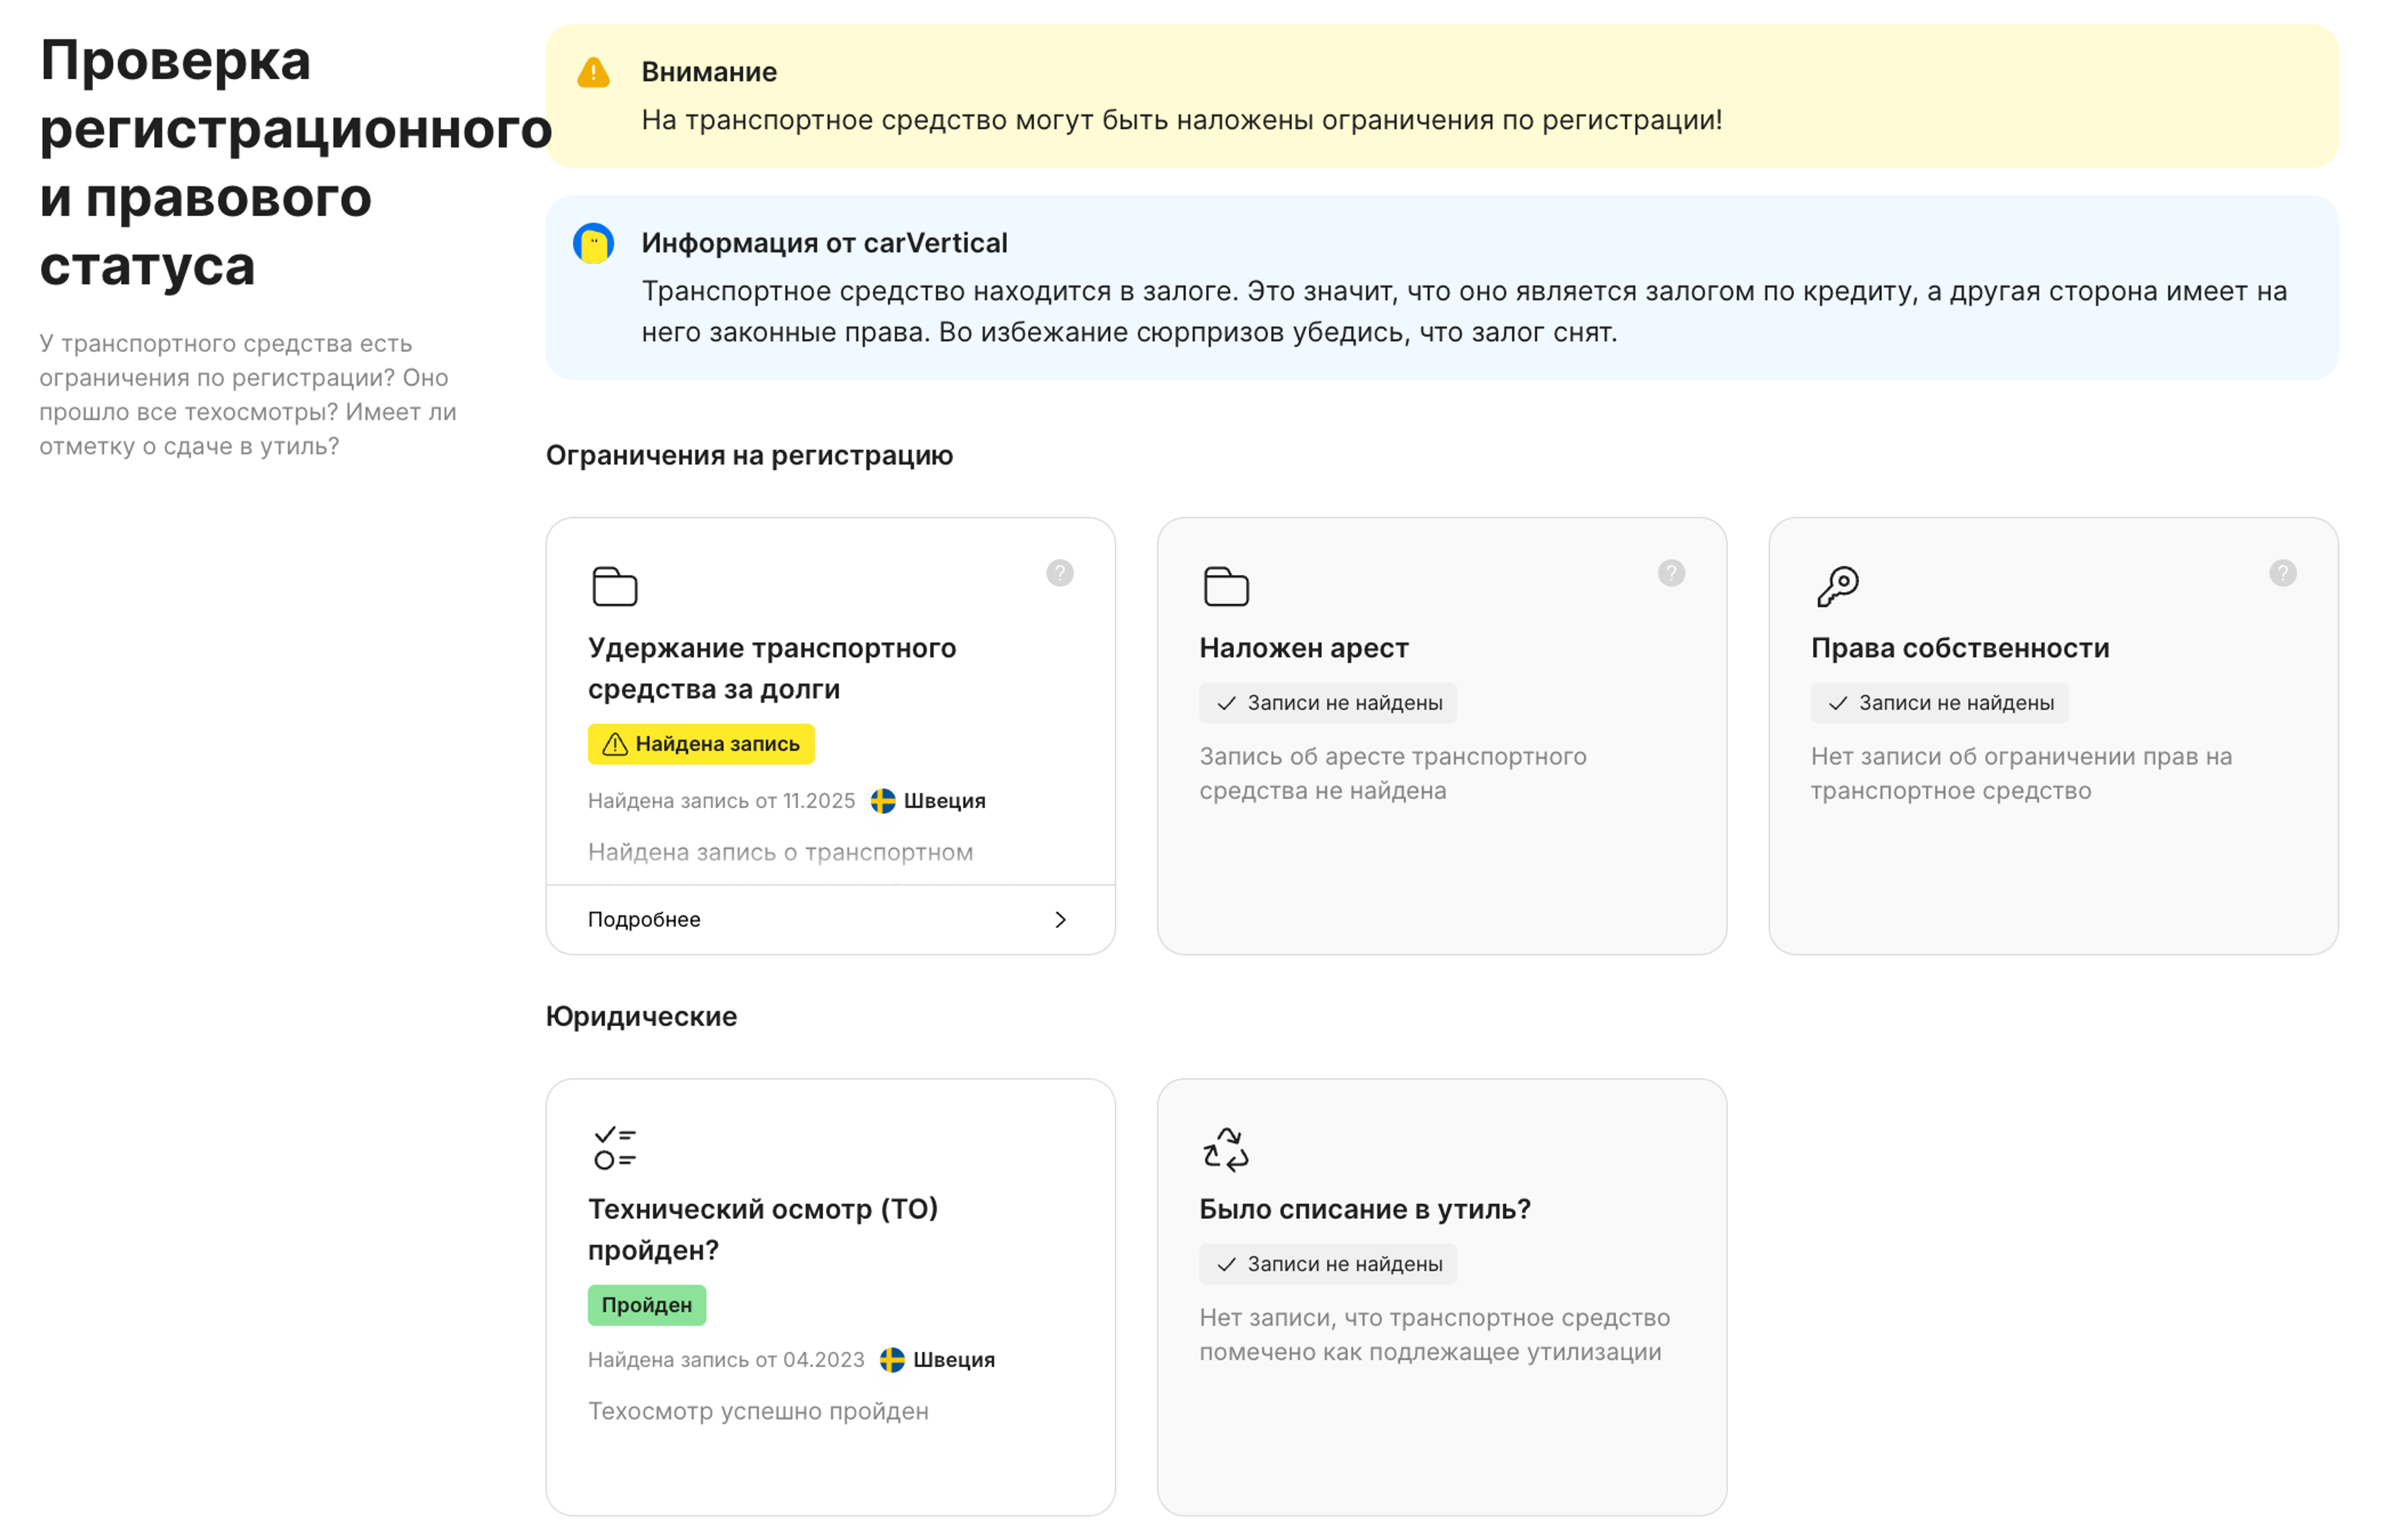Click Запись об аресте транспортного средства description
The image size is (2382, 1540).
[x=1393, y=774]
